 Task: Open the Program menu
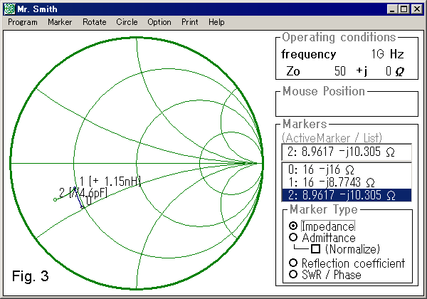tap(23, 22)
